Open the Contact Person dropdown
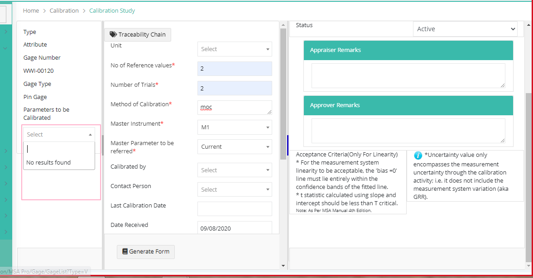Image resolution: width=533 pixels, height=278 pixels. (235, 189)
